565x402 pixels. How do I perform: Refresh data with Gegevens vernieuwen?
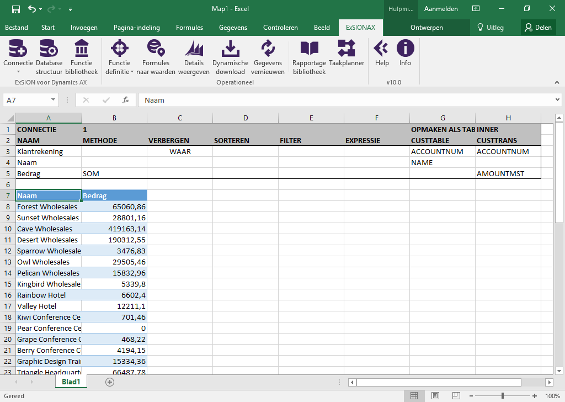click(x=268, y=57)
